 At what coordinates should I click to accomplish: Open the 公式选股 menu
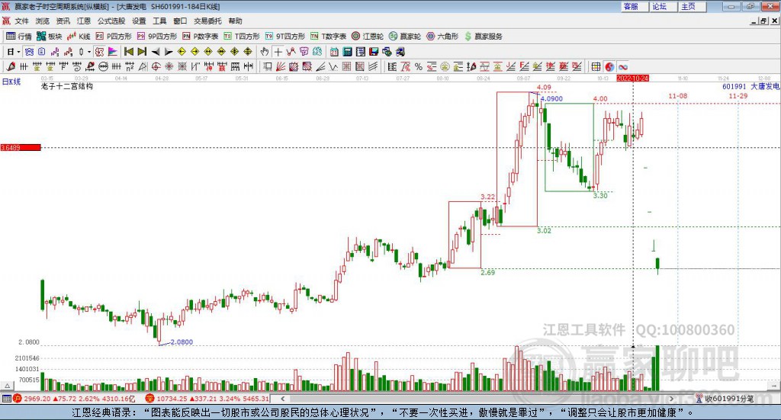click(111, 21)
